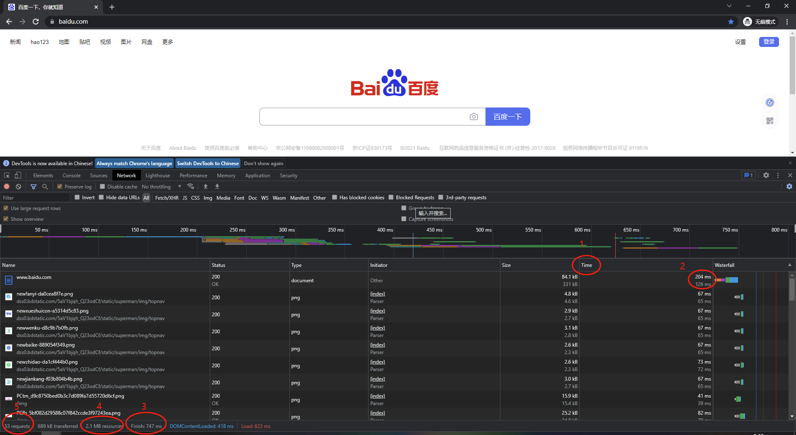Open the tab search chevron in title bar

pyautogui.click(x=729, y=6)
